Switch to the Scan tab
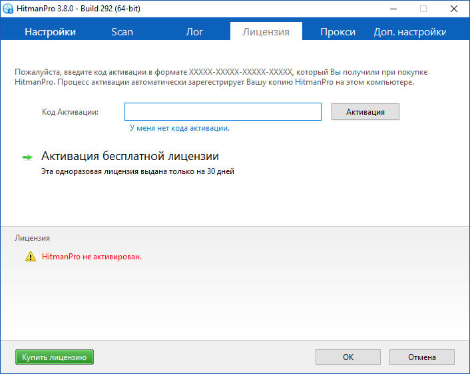470x374 pixels. click(122, 31)
